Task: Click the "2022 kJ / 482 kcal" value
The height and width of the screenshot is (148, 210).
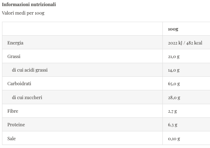Action: [185, 43]
